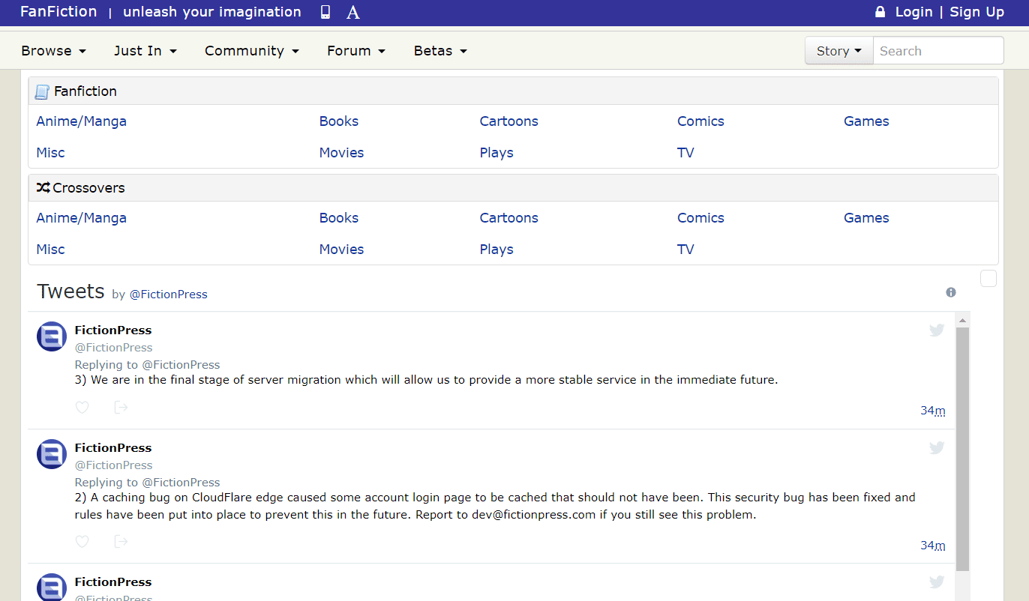Click FictionPress avatar on server migration tweet

(x=52, y=336)
